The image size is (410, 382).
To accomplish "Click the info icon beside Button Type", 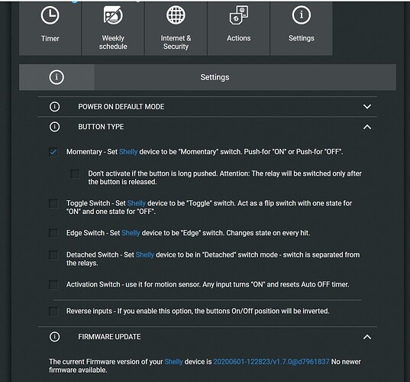I will (54, 127).
